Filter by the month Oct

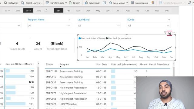(x=147, y=11)
